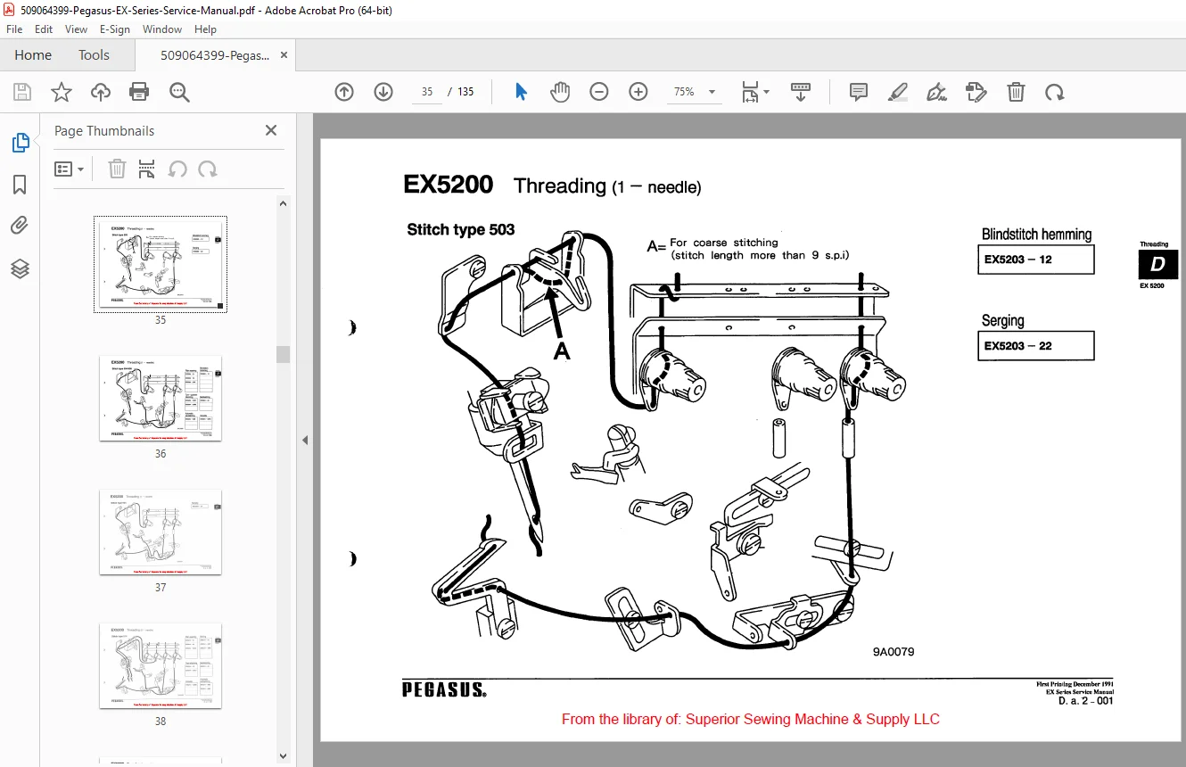The height and width of the screenshot is (767, 1186).
Task: Open Attachments paperclip panel
Action: coord(20,226)
